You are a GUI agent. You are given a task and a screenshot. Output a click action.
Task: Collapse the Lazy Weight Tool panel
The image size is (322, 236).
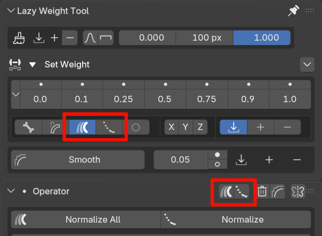pos(10,11)
